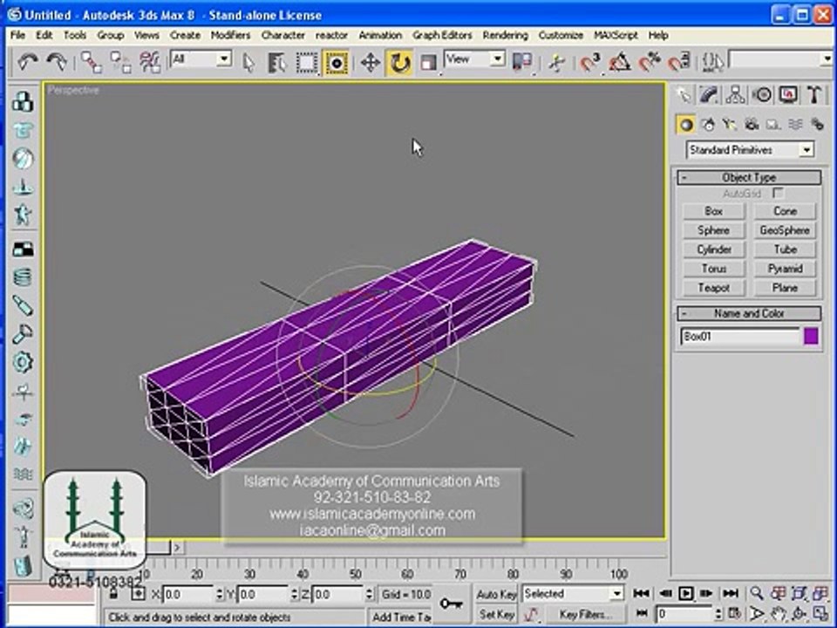Click the X coordinate input field
Viewport: 837px width, 628px height.
pyautogui.click(x=188, y=594)
